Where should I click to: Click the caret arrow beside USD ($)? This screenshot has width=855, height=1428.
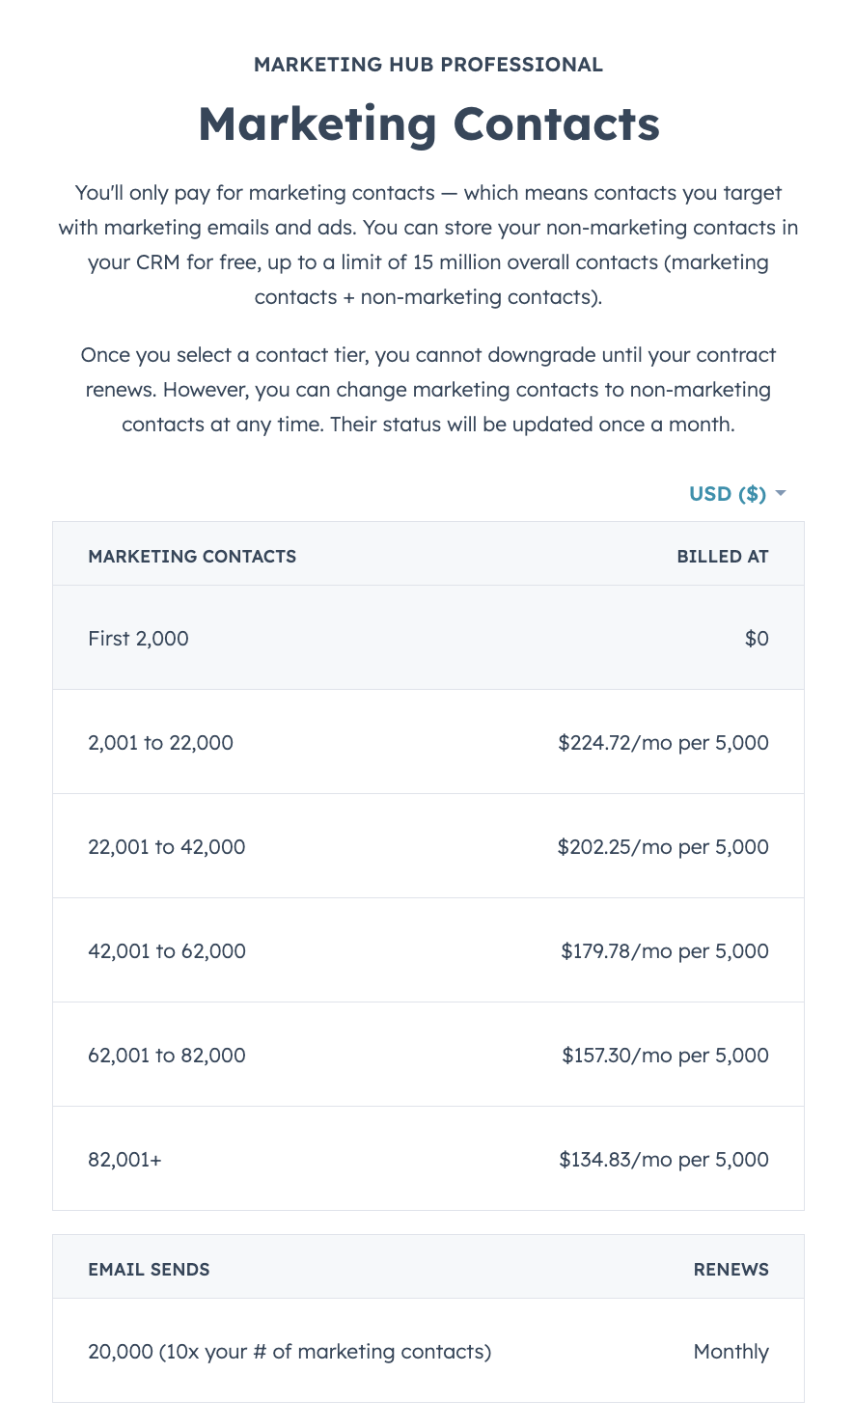(781, 494)
